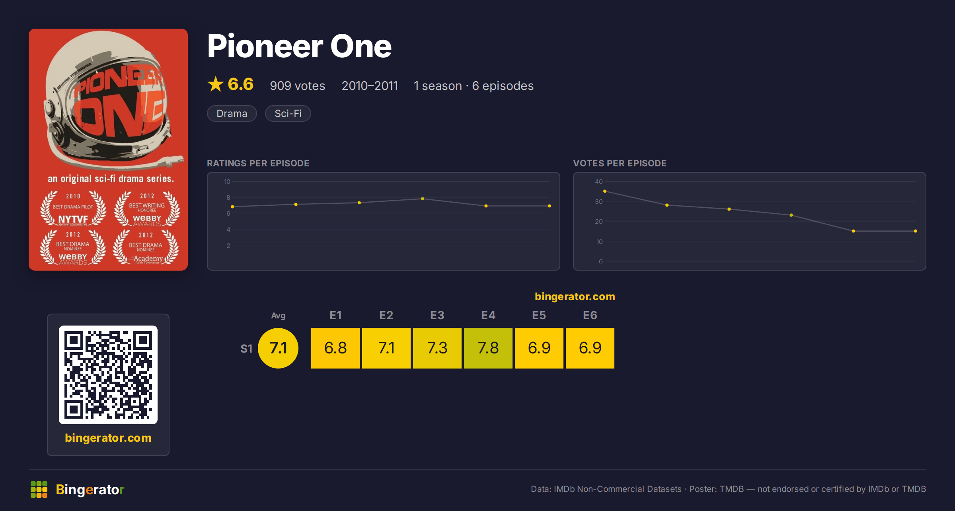Screen dimensions: 955x511
Task: Click the S1 average 7.1 circle
Action: coord(278,348)
